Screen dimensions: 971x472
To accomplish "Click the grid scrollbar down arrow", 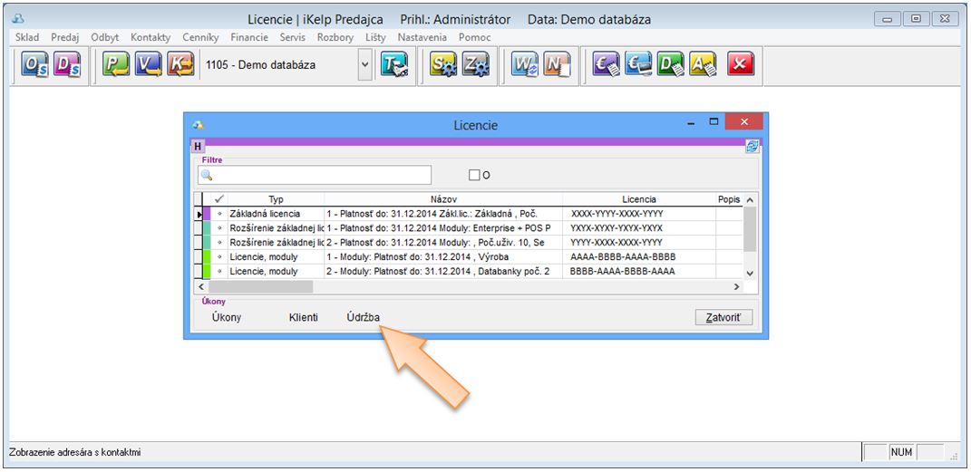I will click(750, 273).
